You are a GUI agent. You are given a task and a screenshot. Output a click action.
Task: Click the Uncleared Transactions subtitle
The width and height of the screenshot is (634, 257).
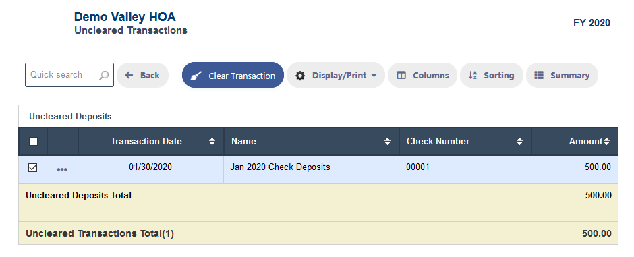pos(131,30)
